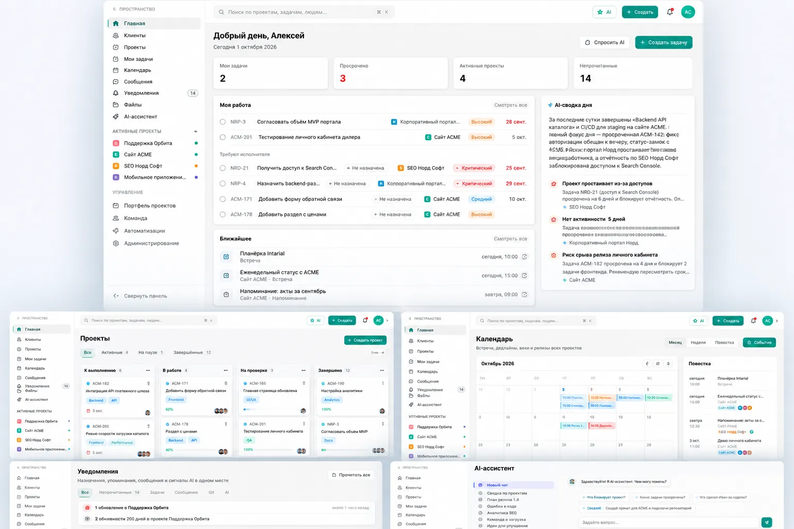Click the calendar icon on the Планёрка Intarial row

click(226, 257)
